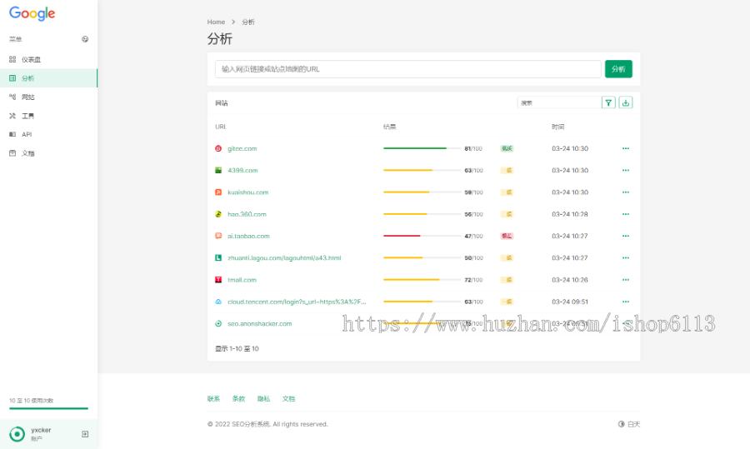Open kuaishou.com report link
The width and height of the screenshot is (750, 449).
click(247, 192)
